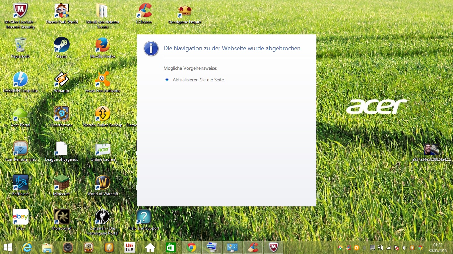Open the Chrome tray icon beside the clock
The height and width of the screenshot is (254, 453).
tap(420, 247)
